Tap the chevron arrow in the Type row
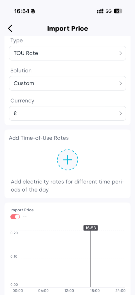Screen dimensions: 135x295 coord(121,53)
